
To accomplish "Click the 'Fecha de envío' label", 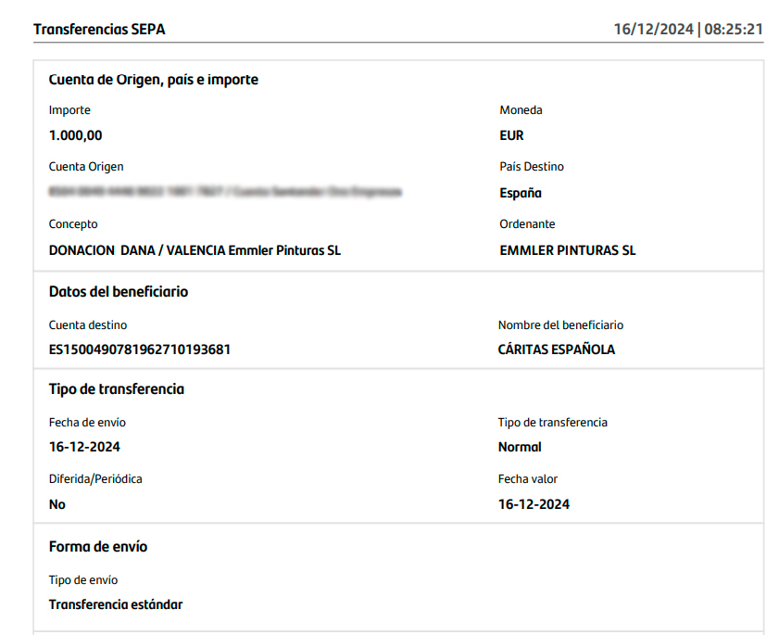I will pyautogui.click(x=87, y=423).
